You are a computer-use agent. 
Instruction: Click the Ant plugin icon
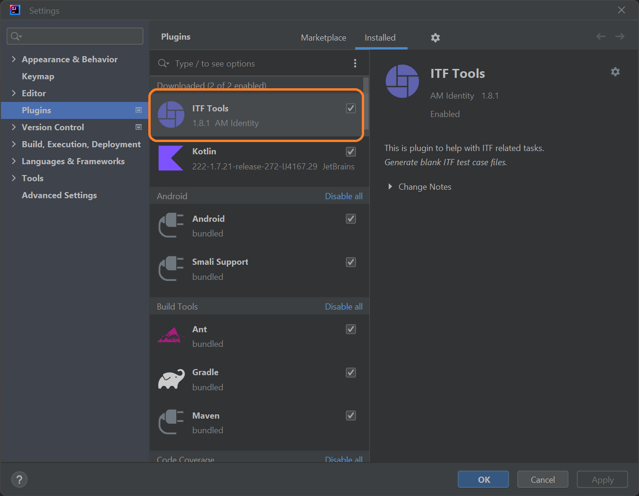tap(170, 335)
